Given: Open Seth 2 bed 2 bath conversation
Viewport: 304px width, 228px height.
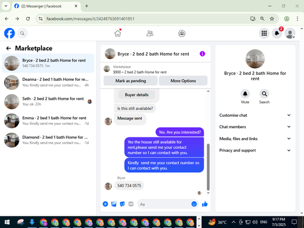Looking at the screenshot, I should (x=48, y=102).
